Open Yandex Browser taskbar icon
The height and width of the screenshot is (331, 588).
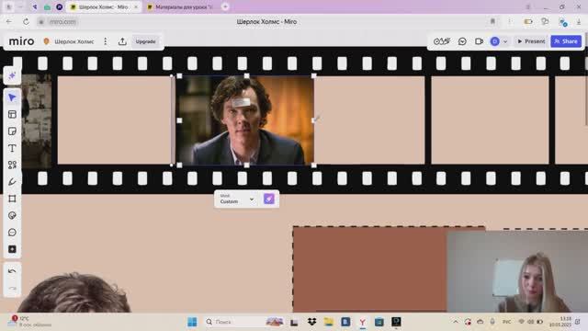[362, 322]
